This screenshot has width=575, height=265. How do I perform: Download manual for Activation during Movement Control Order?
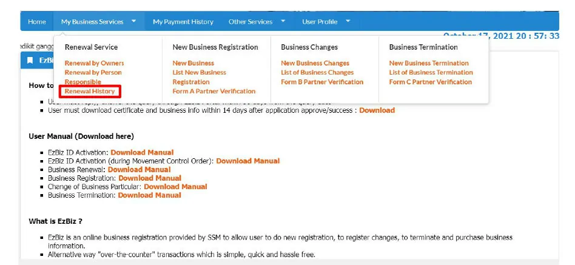tap(248, 161)
